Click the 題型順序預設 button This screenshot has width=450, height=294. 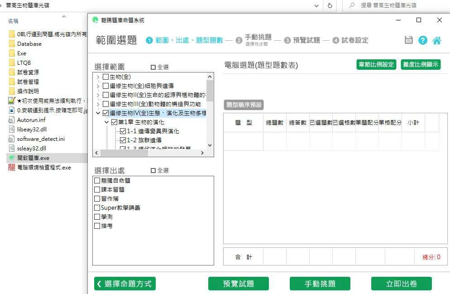point(244,105)
